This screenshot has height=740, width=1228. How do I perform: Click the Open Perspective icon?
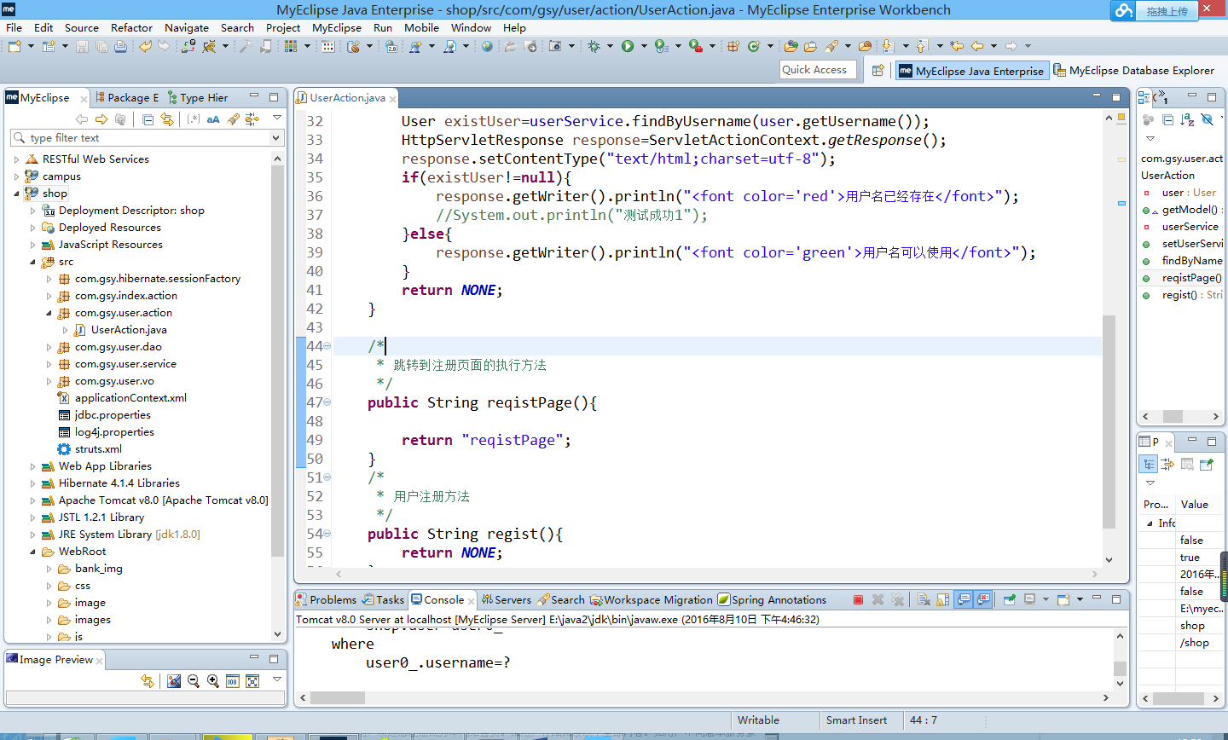(878, 71)
